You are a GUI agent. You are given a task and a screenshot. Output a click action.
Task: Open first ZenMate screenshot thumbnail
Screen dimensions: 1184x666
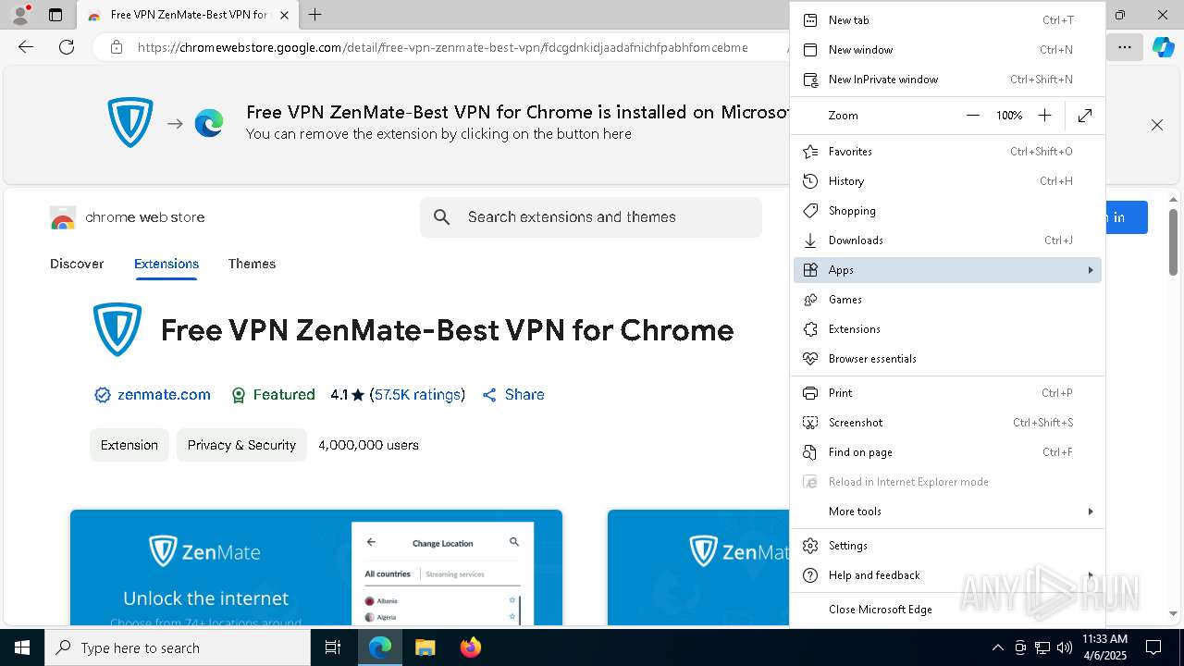(316, 567)
